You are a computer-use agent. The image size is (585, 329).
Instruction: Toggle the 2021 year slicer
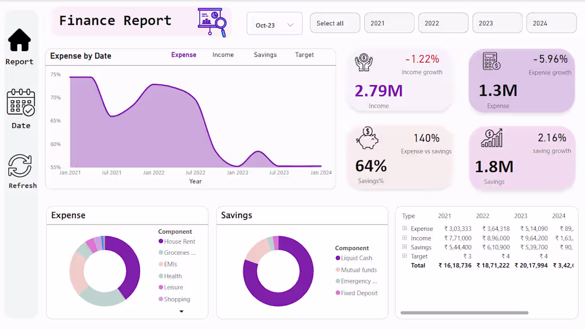389,23
